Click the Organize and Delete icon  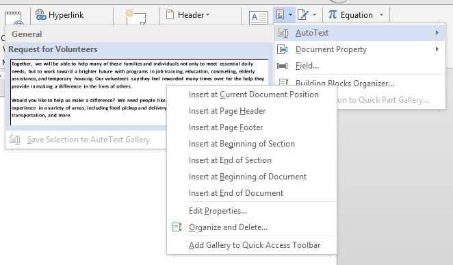pos(177,227)
